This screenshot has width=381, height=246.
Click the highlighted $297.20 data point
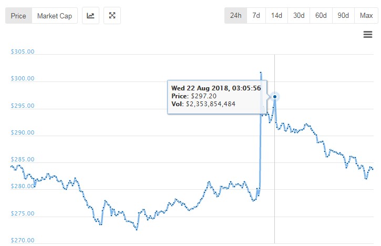(275, 97)
